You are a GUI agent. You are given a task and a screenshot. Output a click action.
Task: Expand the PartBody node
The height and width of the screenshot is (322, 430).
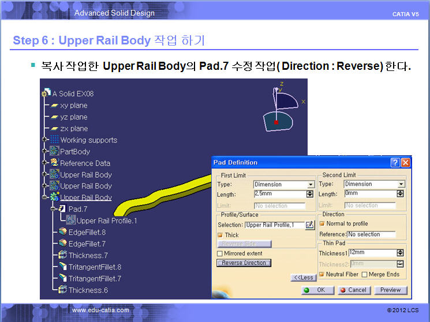coord(44,151)
